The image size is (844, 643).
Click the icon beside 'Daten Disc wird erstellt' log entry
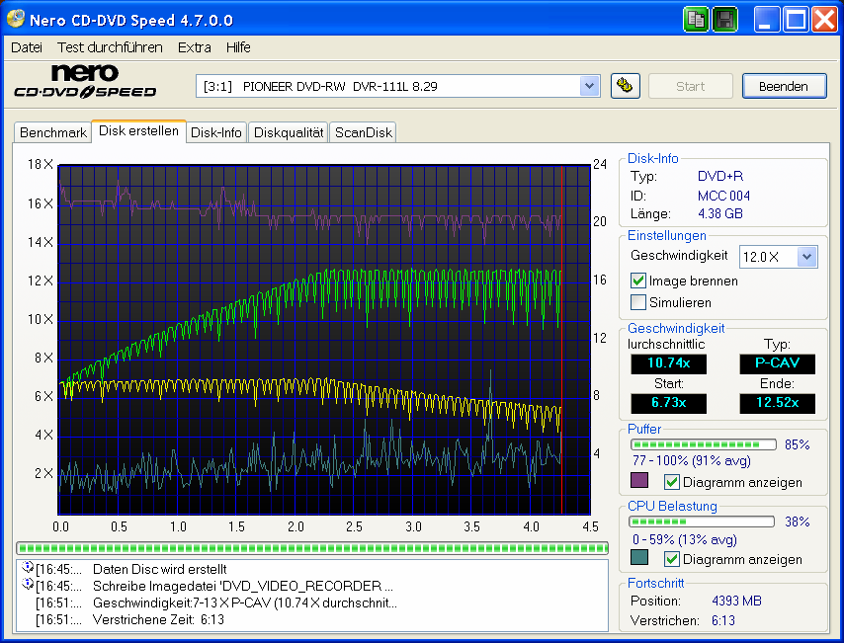[28, 570]
